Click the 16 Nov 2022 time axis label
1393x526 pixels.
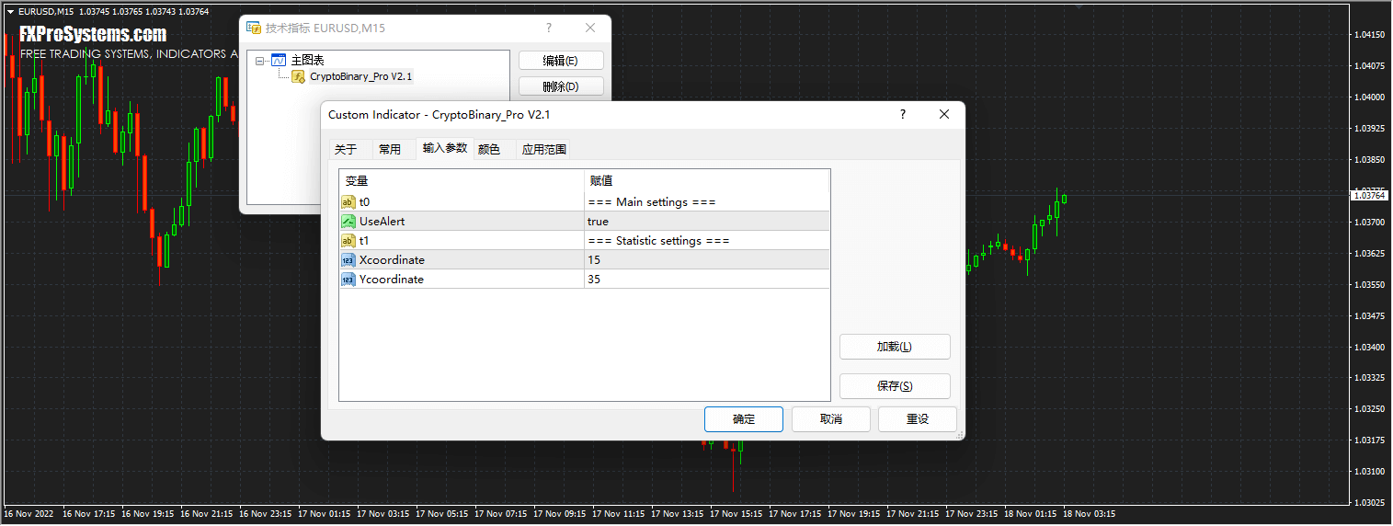(29, 514)
